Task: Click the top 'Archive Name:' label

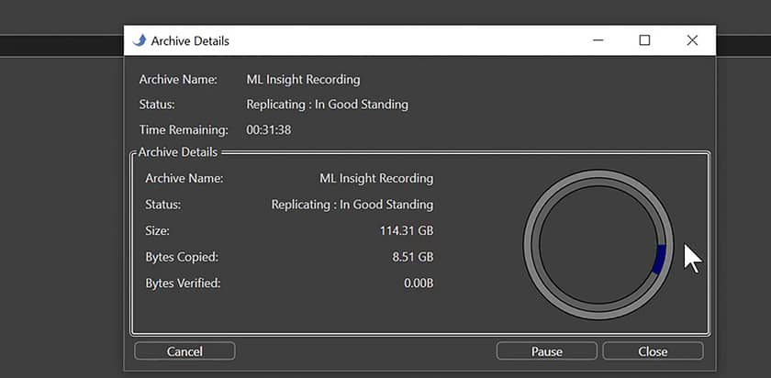Action: pyautogui.click(x=178, y=79)
